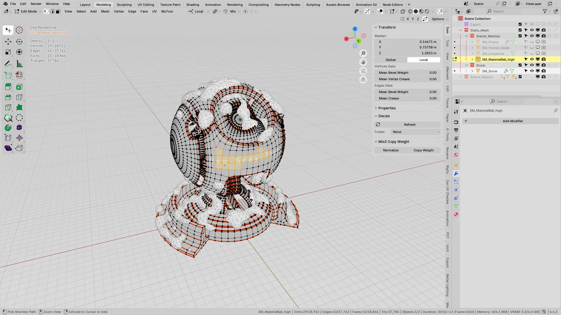Click the Mean Bevel Weight vertices slider
Image resolution: width=561 pixels, height=315 pixels.
pyautogui.click(x=408, y=73)
